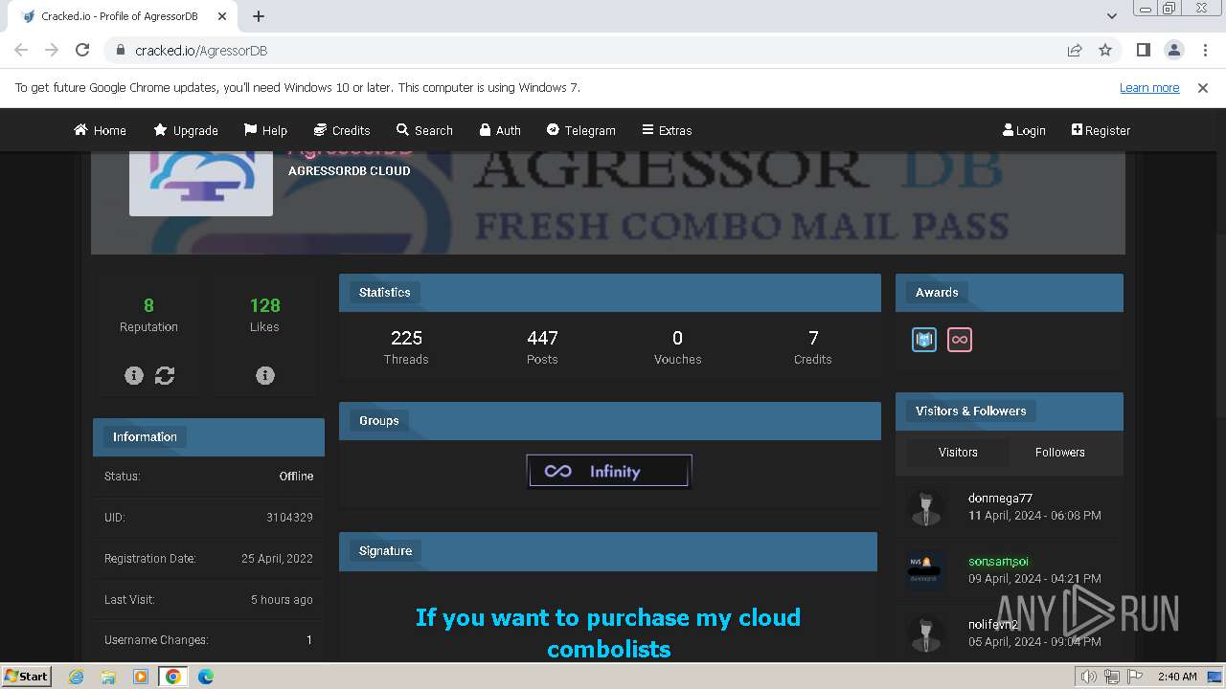Viewport: 1226px width, 689px height.
Task: Click the system tray volume icon
Action: point(1088,677)
